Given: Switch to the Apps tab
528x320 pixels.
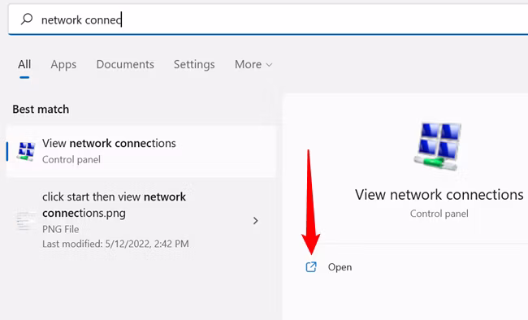Looking at the screenshot, I should point(63,64).
